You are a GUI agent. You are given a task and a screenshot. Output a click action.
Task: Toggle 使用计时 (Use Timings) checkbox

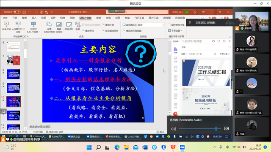pyautogui.click(x=103, y=25)
